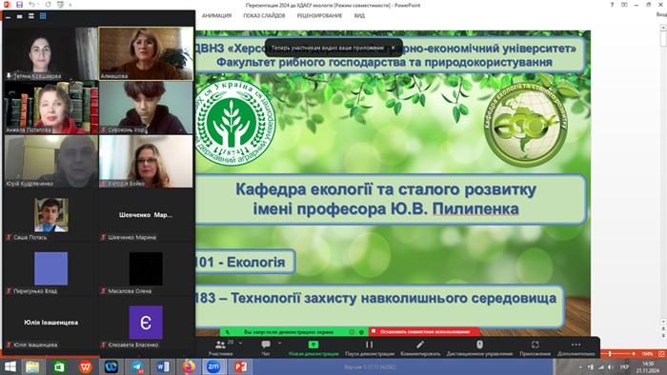Click the '101 - Екологія' text box
This screenshot has width=667, height=375.
[246, 262]
